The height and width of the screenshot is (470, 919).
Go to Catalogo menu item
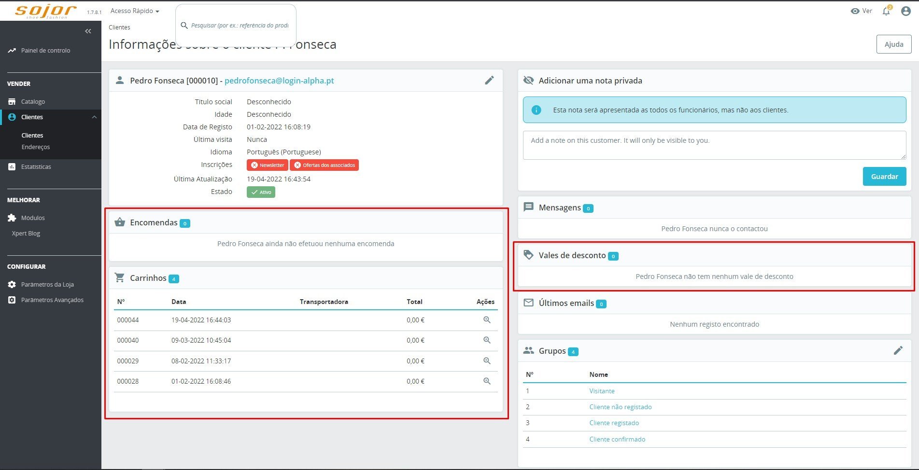coord(33,101)
